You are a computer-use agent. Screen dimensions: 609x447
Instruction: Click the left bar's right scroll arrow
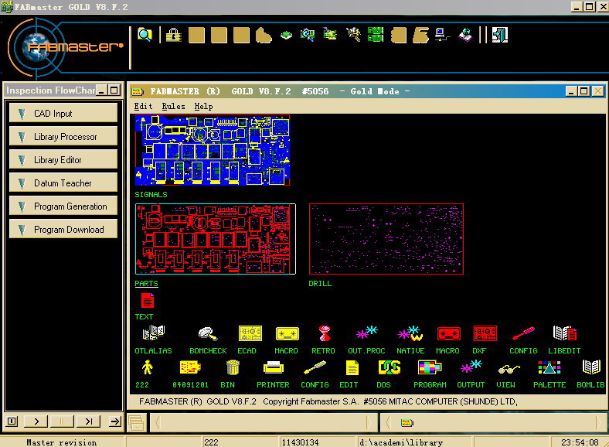(x=369, y=422)
